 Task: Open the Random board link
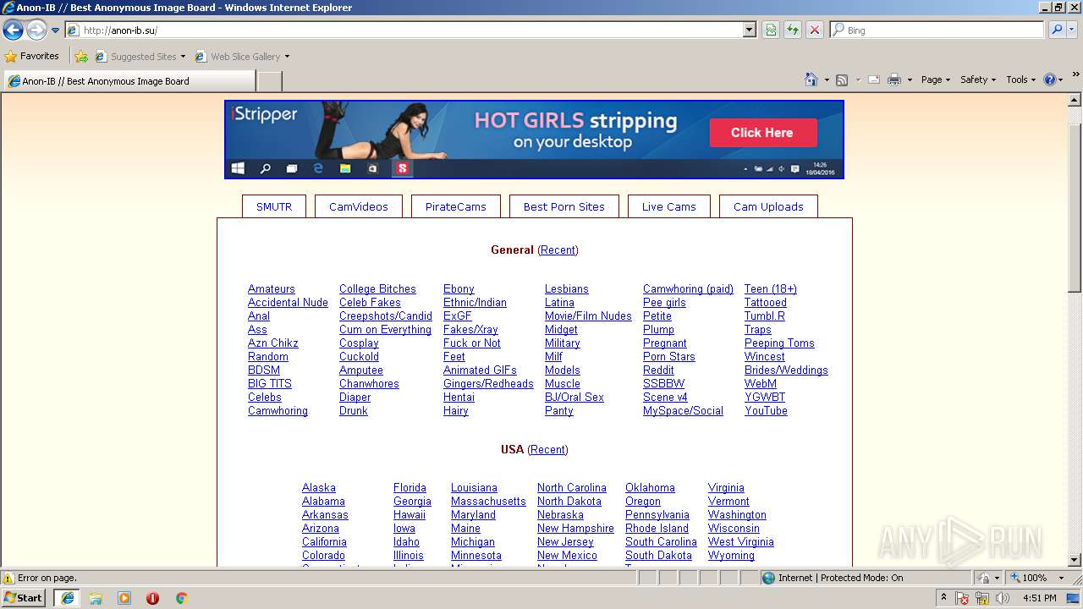[x=268, y=357]
